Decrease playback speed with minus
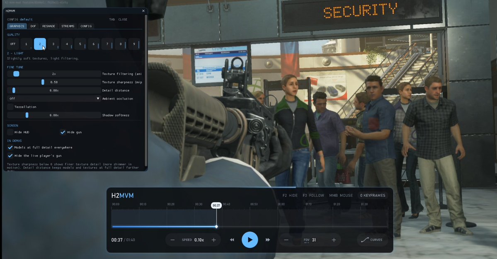The image size is (497, 259). 172,240
